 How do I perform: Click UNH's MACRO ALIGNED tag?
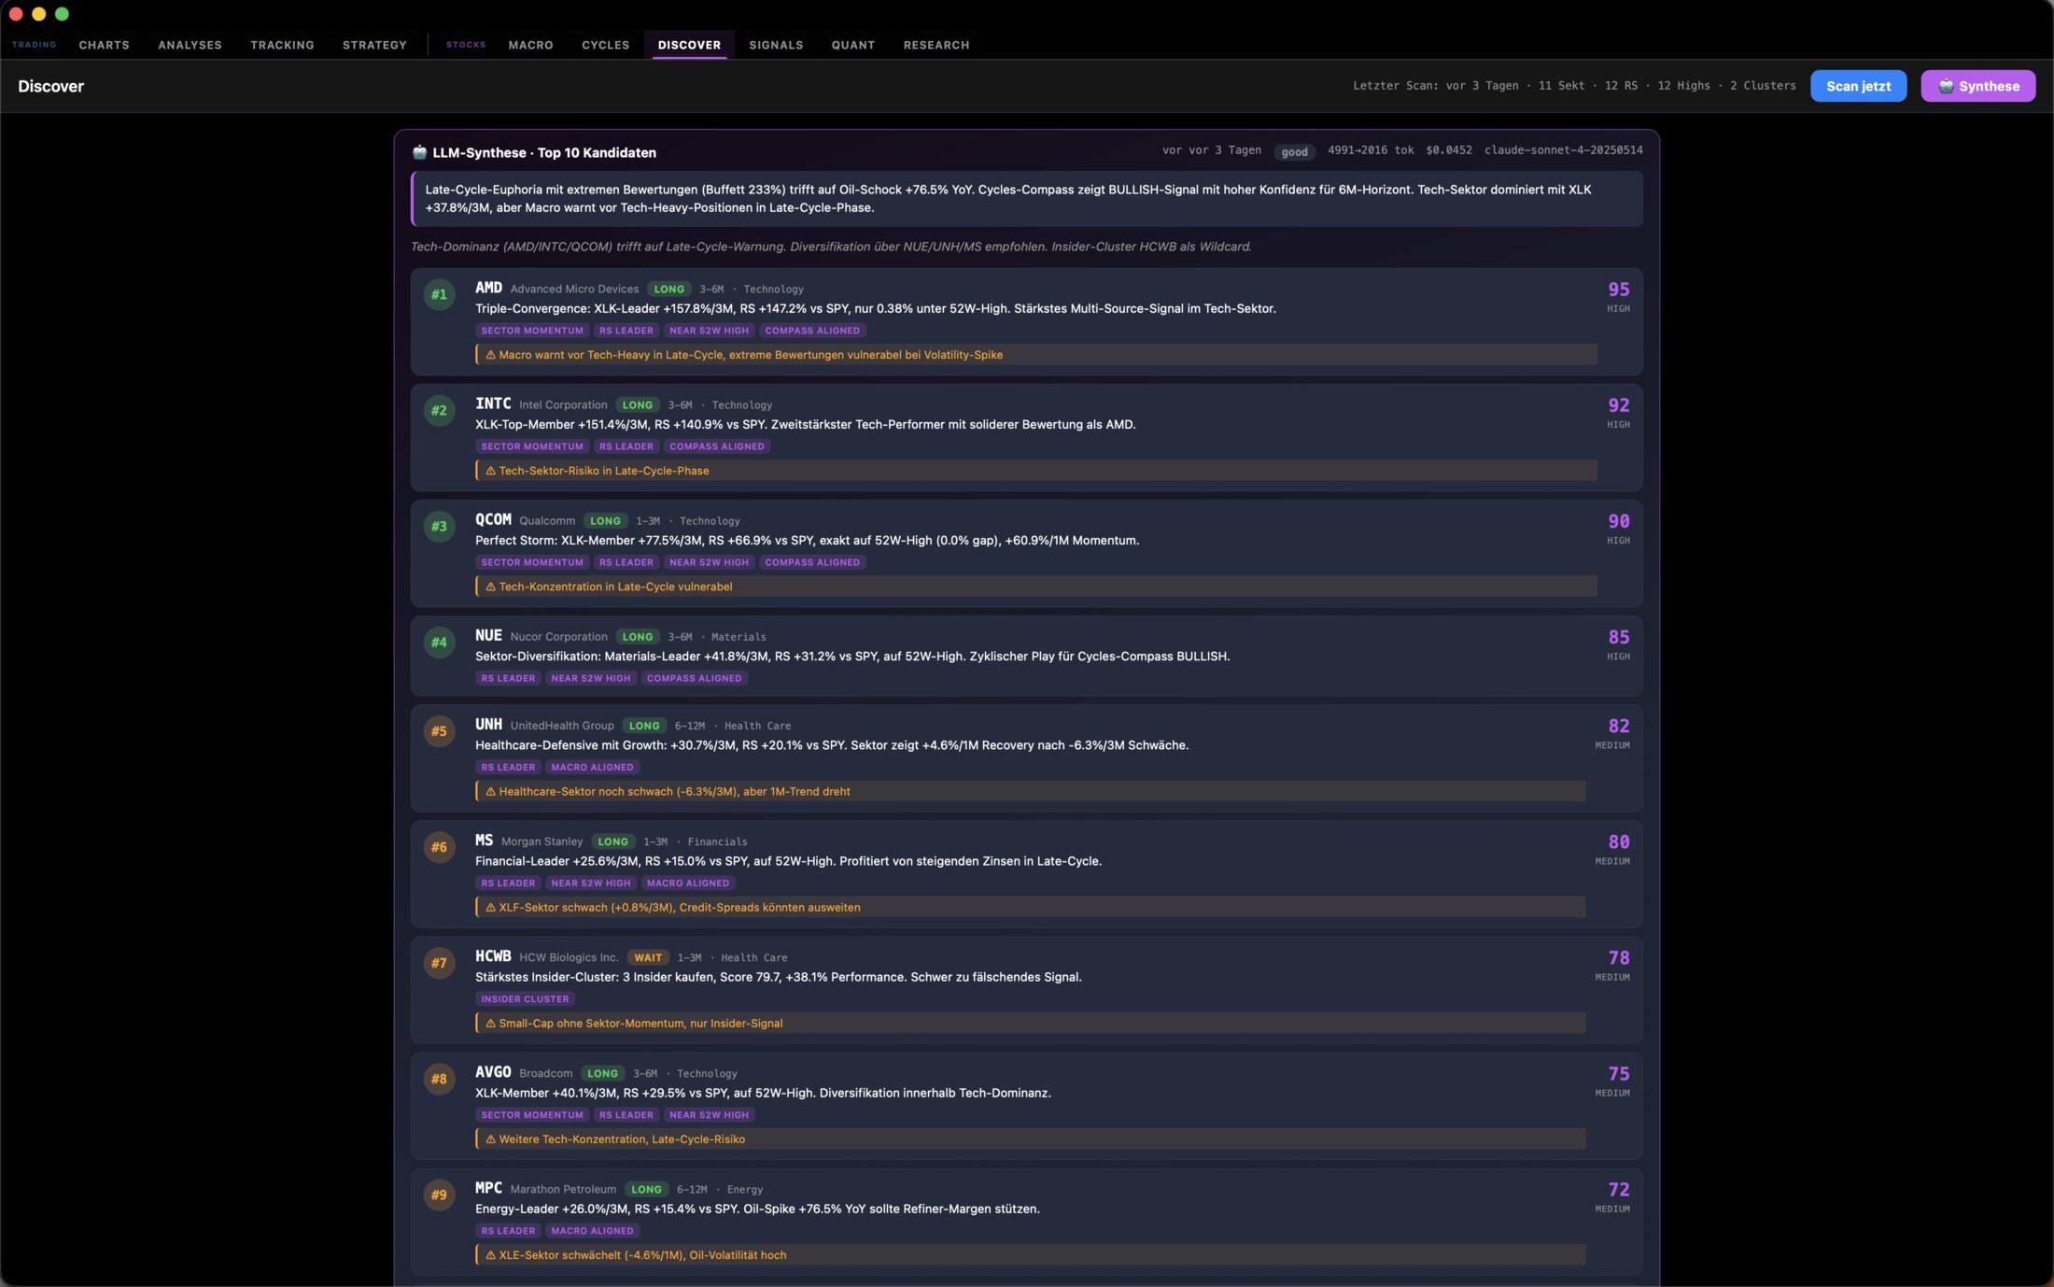click(x=592, y=767)
